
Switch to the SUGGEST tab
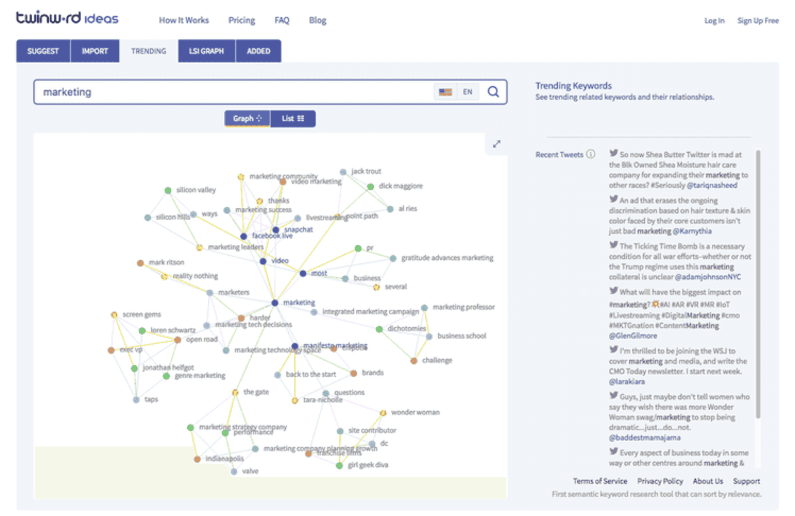pyautogui.click(x=43, y=51)
